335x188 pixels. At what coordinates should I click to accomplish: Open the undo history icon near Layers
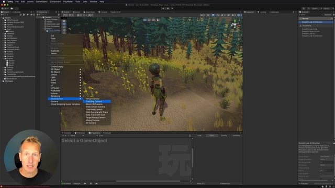(x=304, y=8)
